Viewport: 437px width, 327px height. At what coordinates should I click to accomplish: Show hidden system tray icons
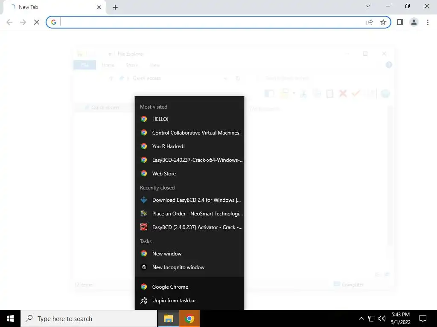point(361,318)
